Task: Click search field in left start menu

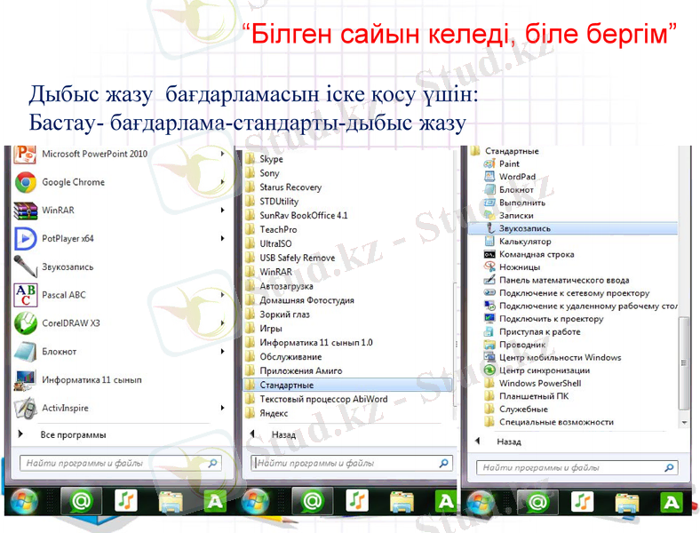Action: [121, 464]
